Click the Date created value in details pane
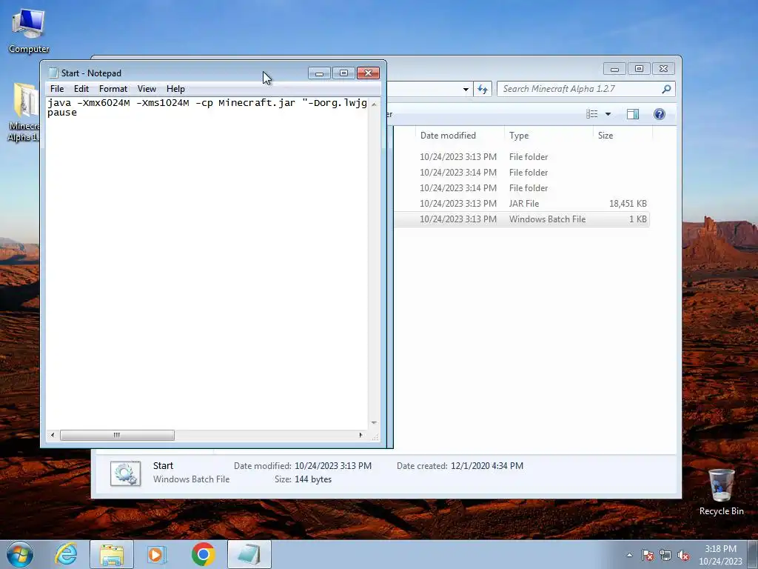 coord(487,466)
